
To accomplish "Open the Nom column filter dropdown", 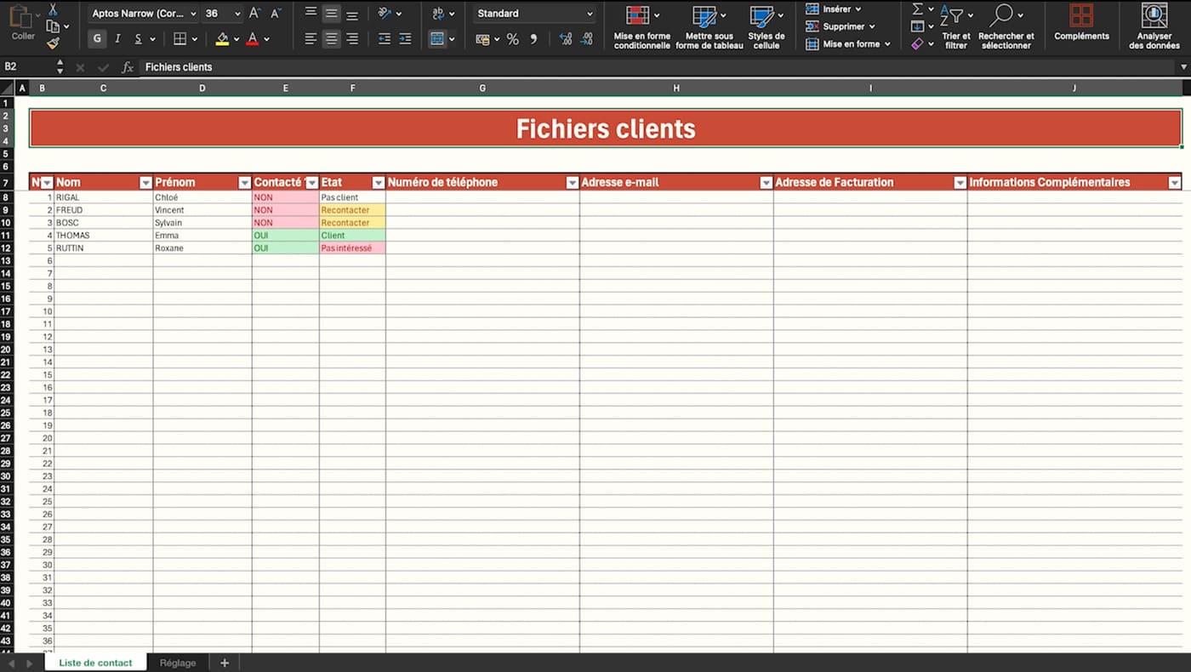I will tap(145, 183).
